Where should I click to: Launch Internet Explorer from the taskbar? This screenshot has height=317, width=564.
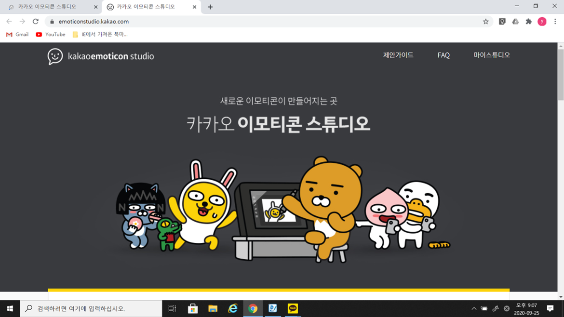point(233,308)
